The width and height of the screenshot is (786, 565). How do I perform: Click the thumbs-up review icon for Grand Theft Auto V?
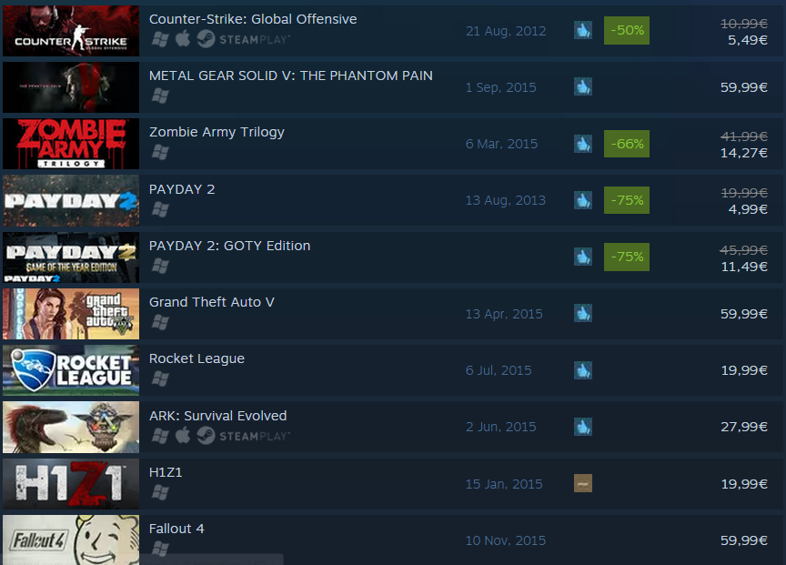coord(582,313)
